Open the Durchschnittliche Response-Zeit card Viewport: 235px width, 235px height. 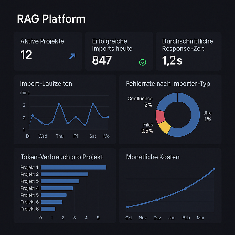coord(189,51)
